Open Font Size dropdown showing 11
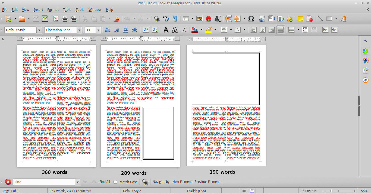This screenshot has height=194, width=371. click(x=98, y=30)
